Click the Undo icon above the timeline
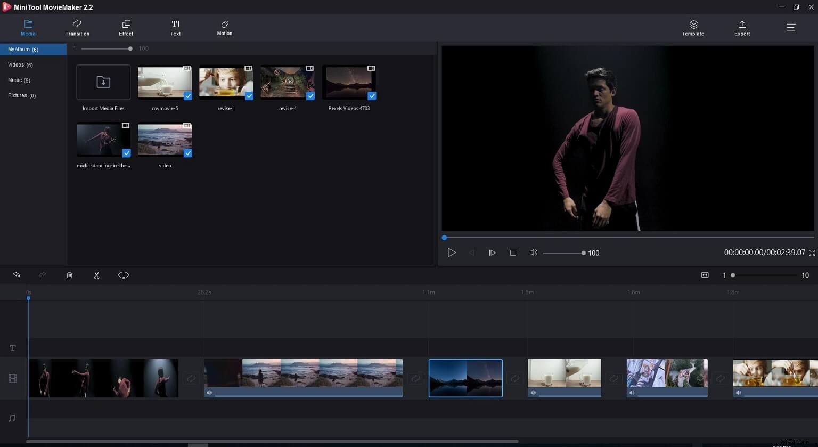 tap(16, 275)
